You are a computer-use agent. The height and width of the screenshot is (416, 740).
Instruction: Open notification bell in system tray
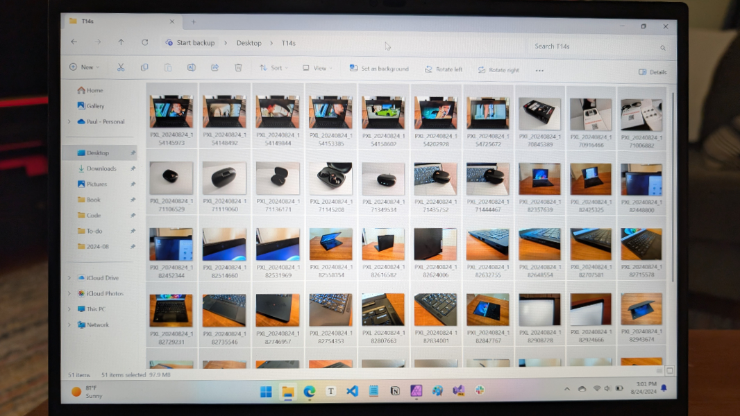664,388
